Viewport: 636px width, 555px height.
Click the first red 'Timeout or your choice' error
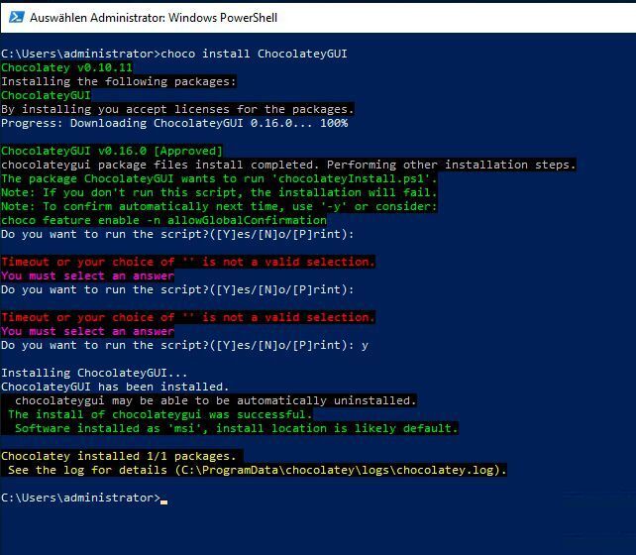coord(188,262)
